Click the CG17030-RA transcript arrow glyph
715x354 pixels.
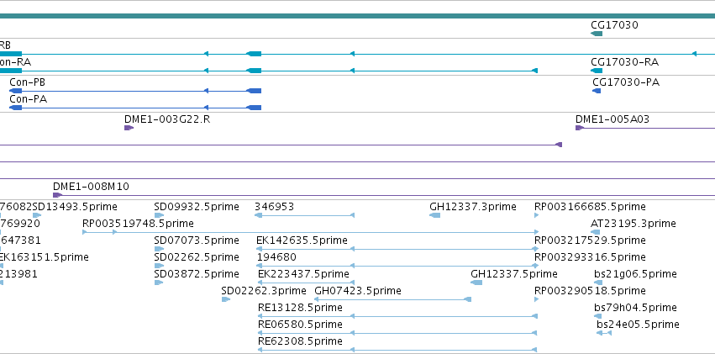click(597, 71)
